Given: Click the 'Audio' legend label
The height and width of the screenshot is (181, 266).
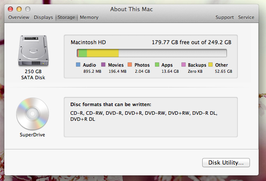Looking at the screenshot, I should [89, 65].
